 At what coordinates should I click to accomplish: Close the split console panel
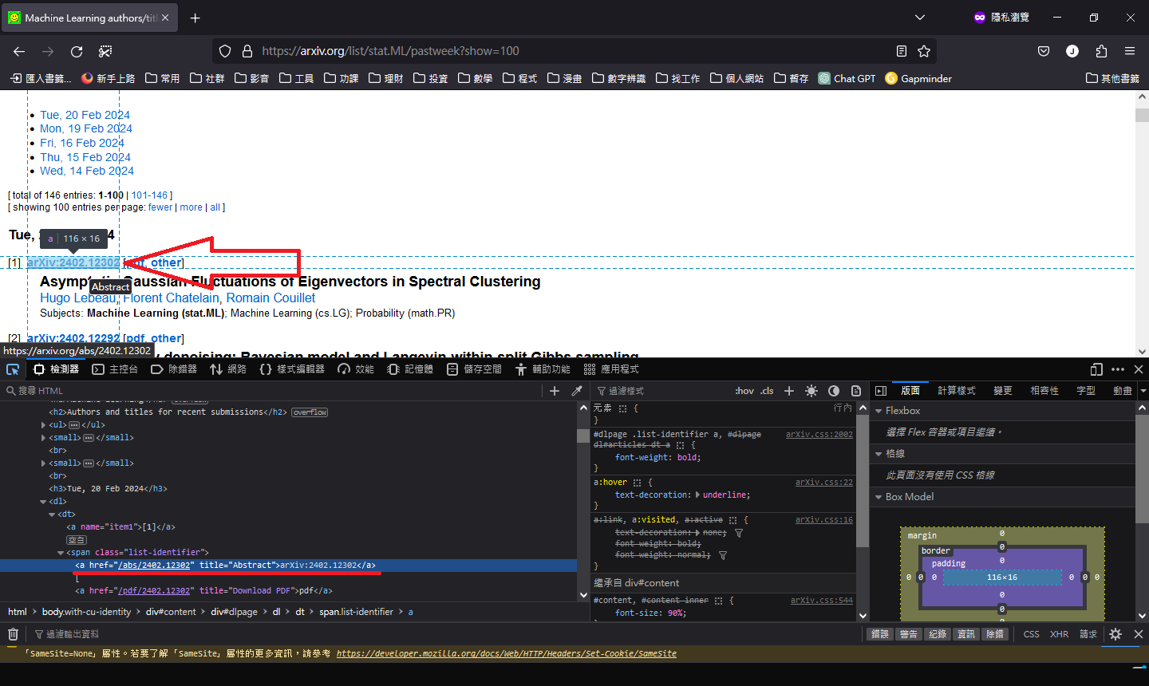tap(1139, 634)
